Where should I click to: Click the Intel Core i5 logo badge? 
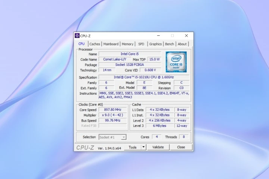pos(176,62)
